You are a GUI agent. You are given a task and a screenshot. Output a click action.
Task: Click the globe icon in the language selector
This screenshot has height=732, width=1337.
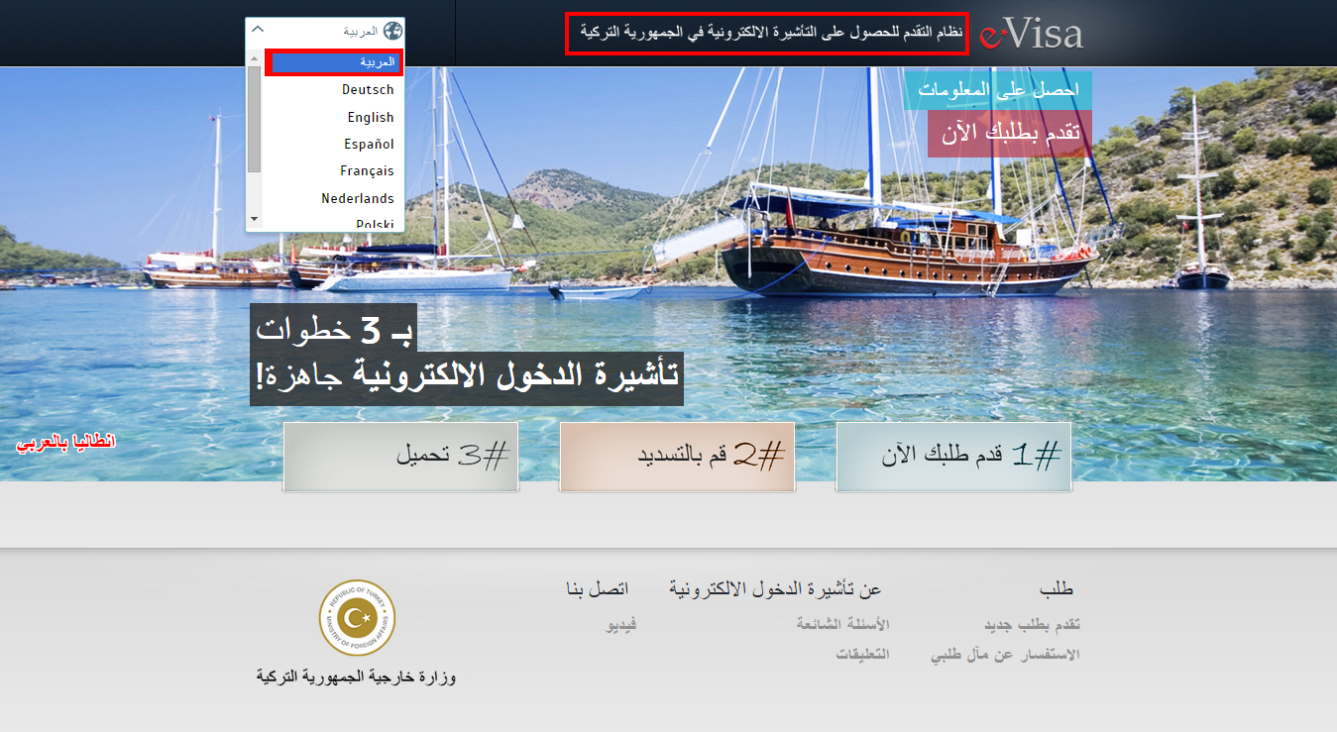pyautogui.click(x=392, y=31)
